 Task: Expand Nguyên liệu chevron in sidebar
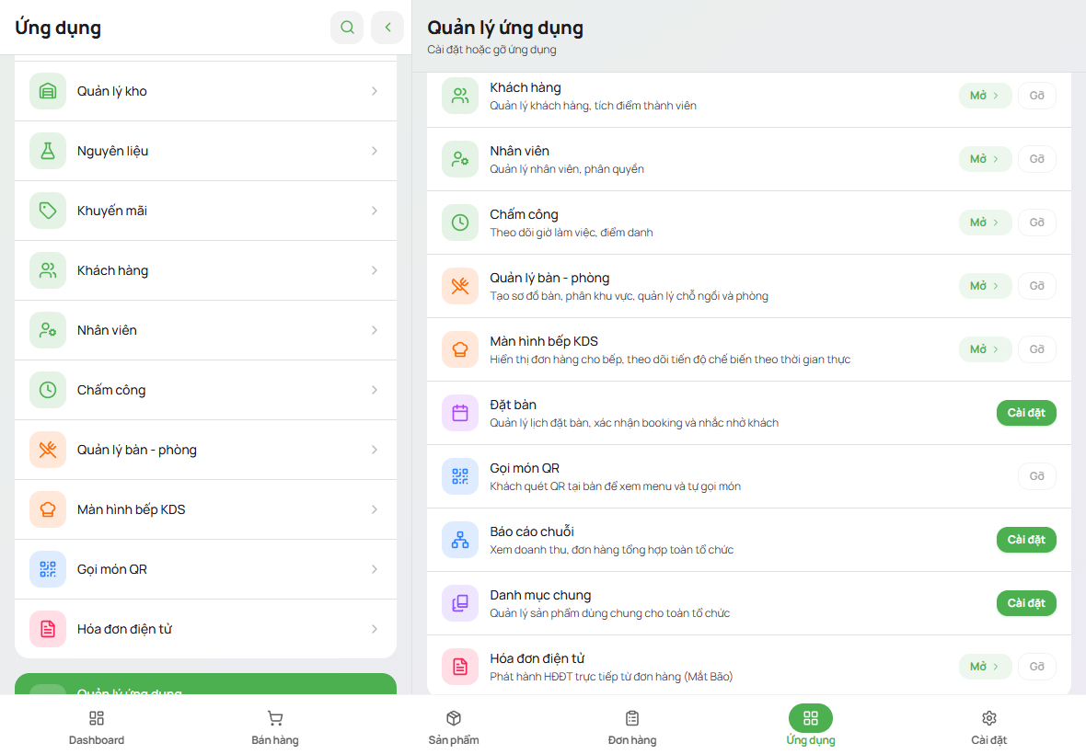pyautogui.click(x=374, y=151)
